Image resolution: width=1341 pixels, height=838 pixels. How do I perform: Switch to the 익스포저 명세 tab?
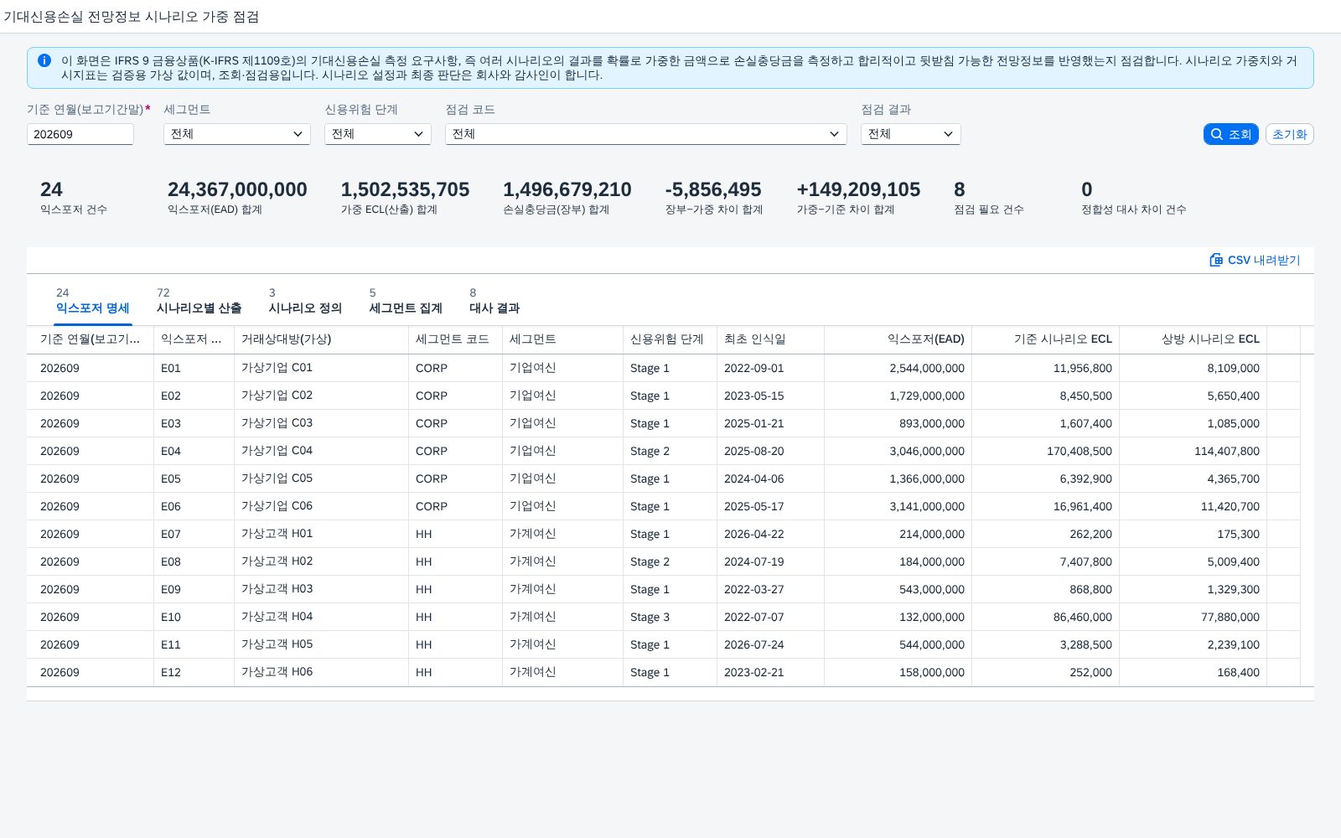pyautogui.click(x=93, y=302)
